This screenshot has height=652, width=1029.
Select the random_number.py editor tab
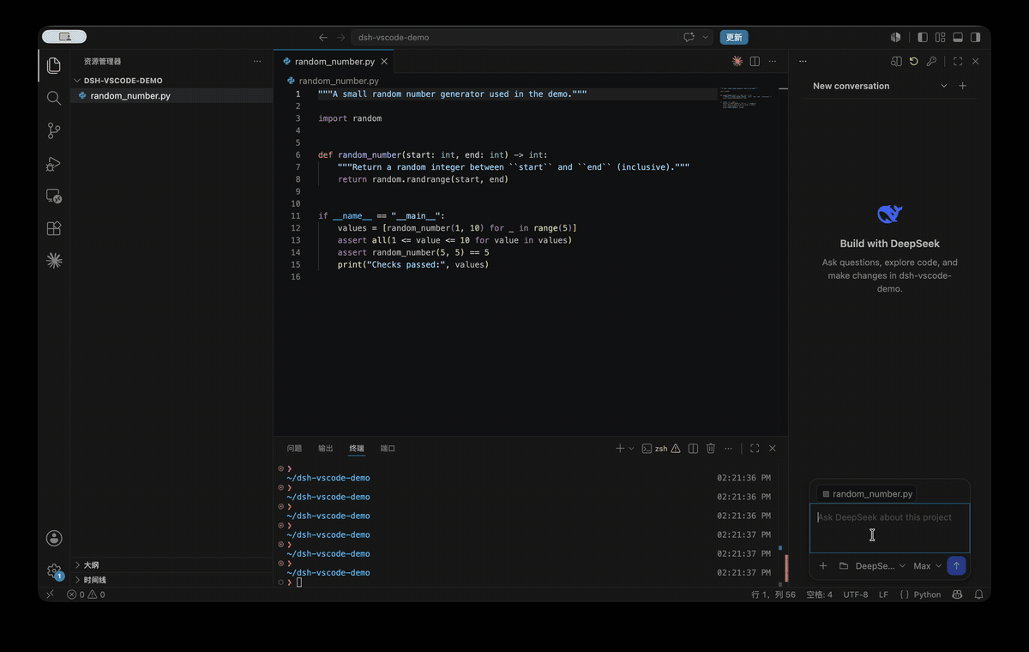[334, 62]
